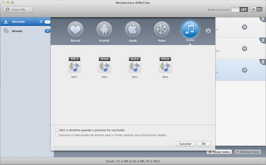Pause the first download item

(244, 27)
